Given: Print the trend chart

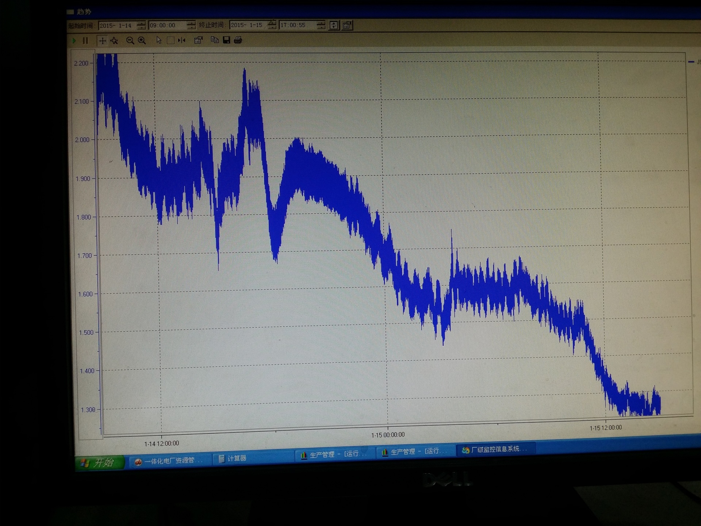Looking at the screenshot, I should [238, 40].
